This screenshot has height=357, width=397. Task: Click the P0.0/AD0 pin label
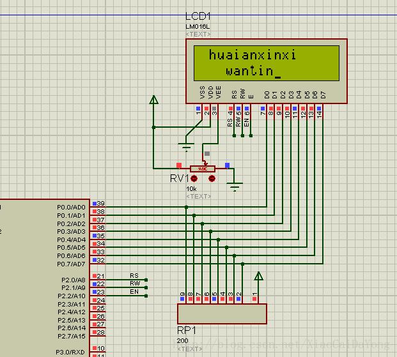(71, 207)
